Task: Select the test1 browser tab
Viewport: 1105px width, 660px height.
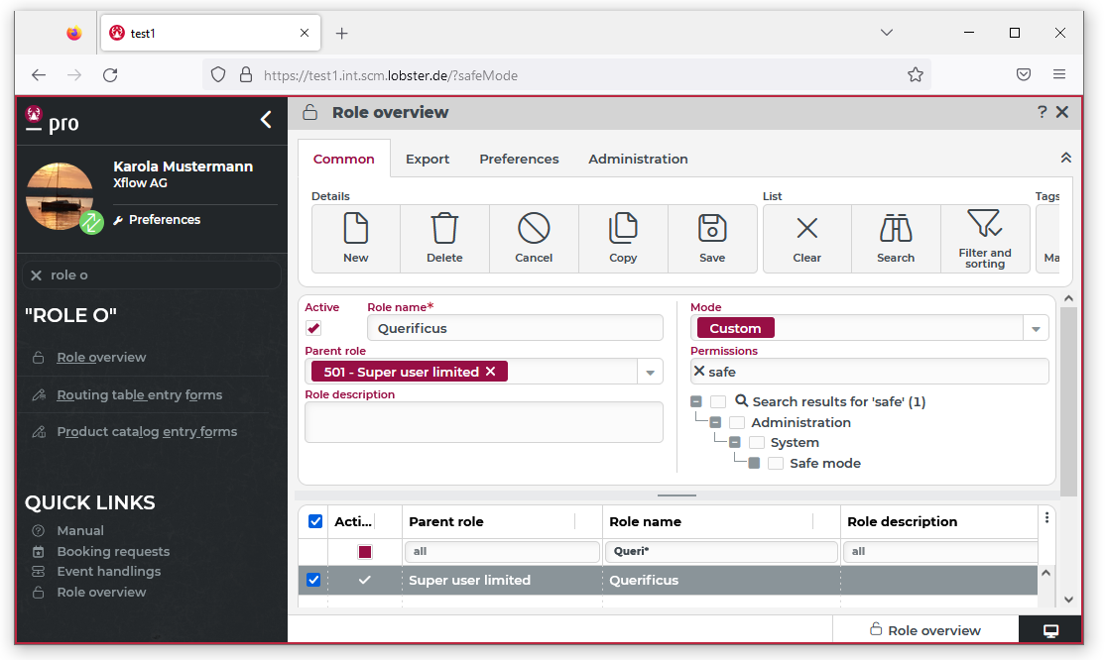Action: 210,33
